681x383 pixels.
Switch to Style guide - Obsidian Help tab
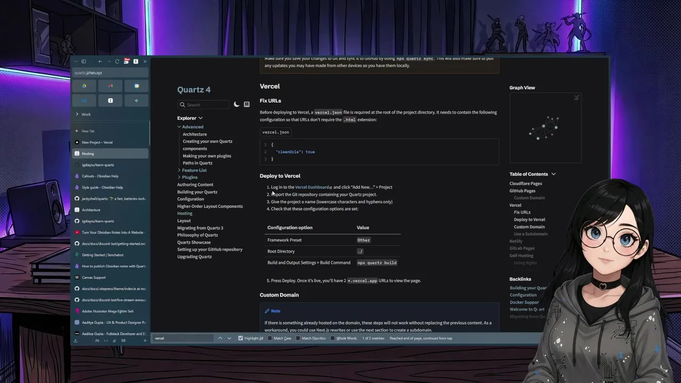click(111, 187)
